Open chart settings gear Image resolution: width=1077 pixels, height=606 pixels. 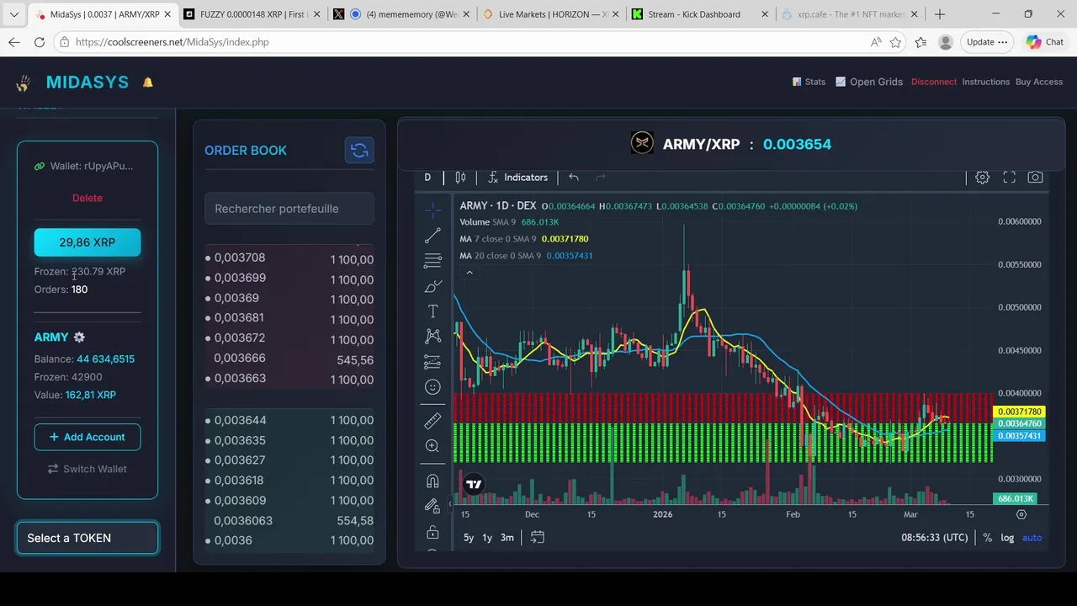click(982, 178)
